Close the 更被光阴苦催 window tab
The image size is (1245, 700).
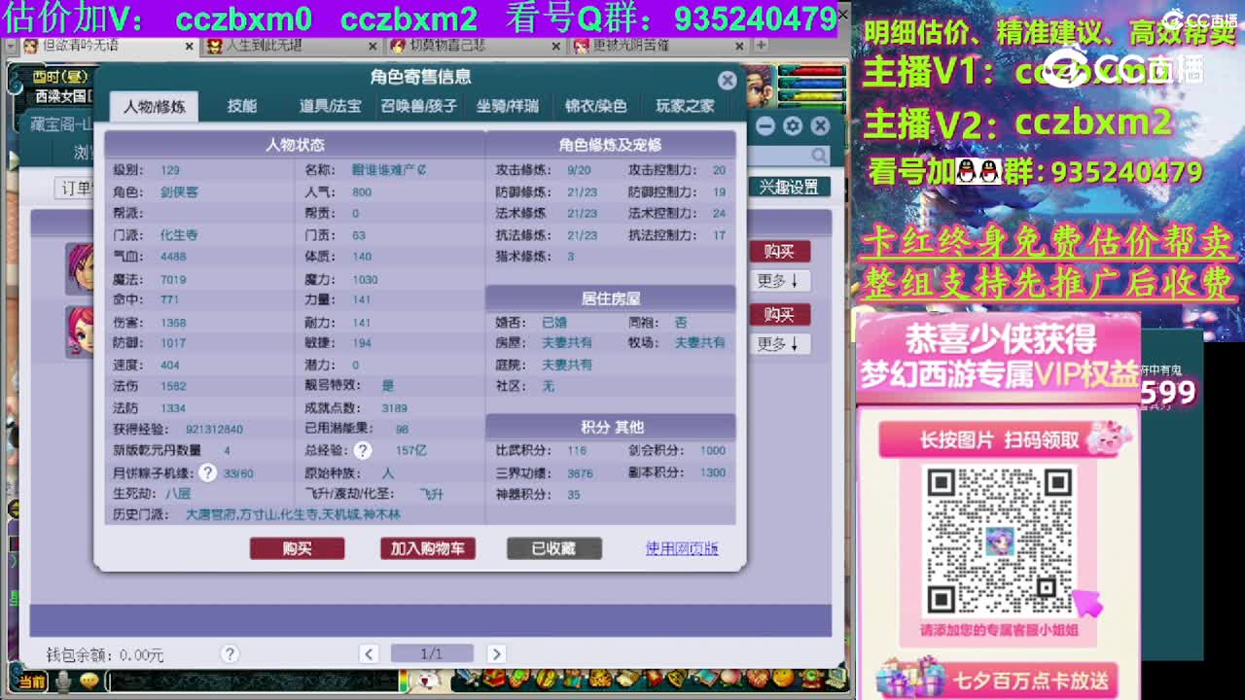pos(740,46)
